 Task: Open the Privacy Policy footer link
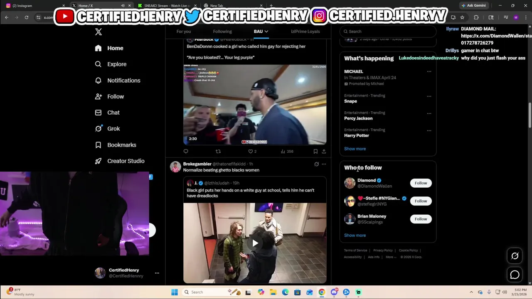[383, 250]
